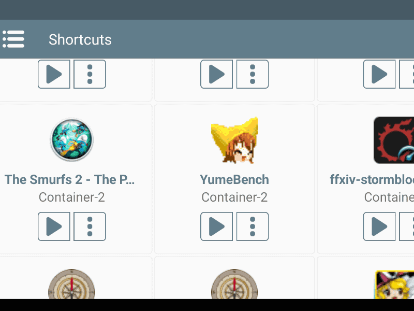414x311 pixels.
Task: Open options menu for The Smurfs 2
Action: [x=90, y=227]
